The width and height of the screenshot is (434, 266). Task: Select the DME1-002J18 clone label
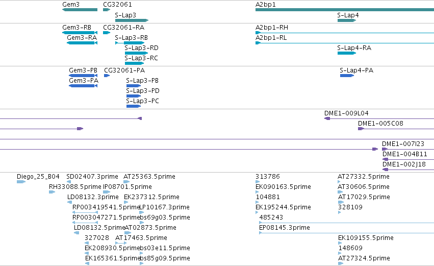tap(404, 164)
